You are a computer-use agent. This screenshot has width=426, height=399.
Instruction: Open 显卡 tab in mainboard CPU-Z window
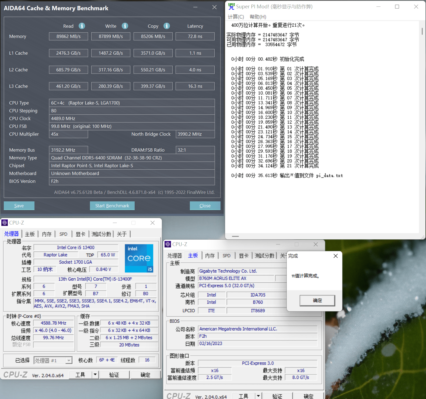click(x=243, y=255)
